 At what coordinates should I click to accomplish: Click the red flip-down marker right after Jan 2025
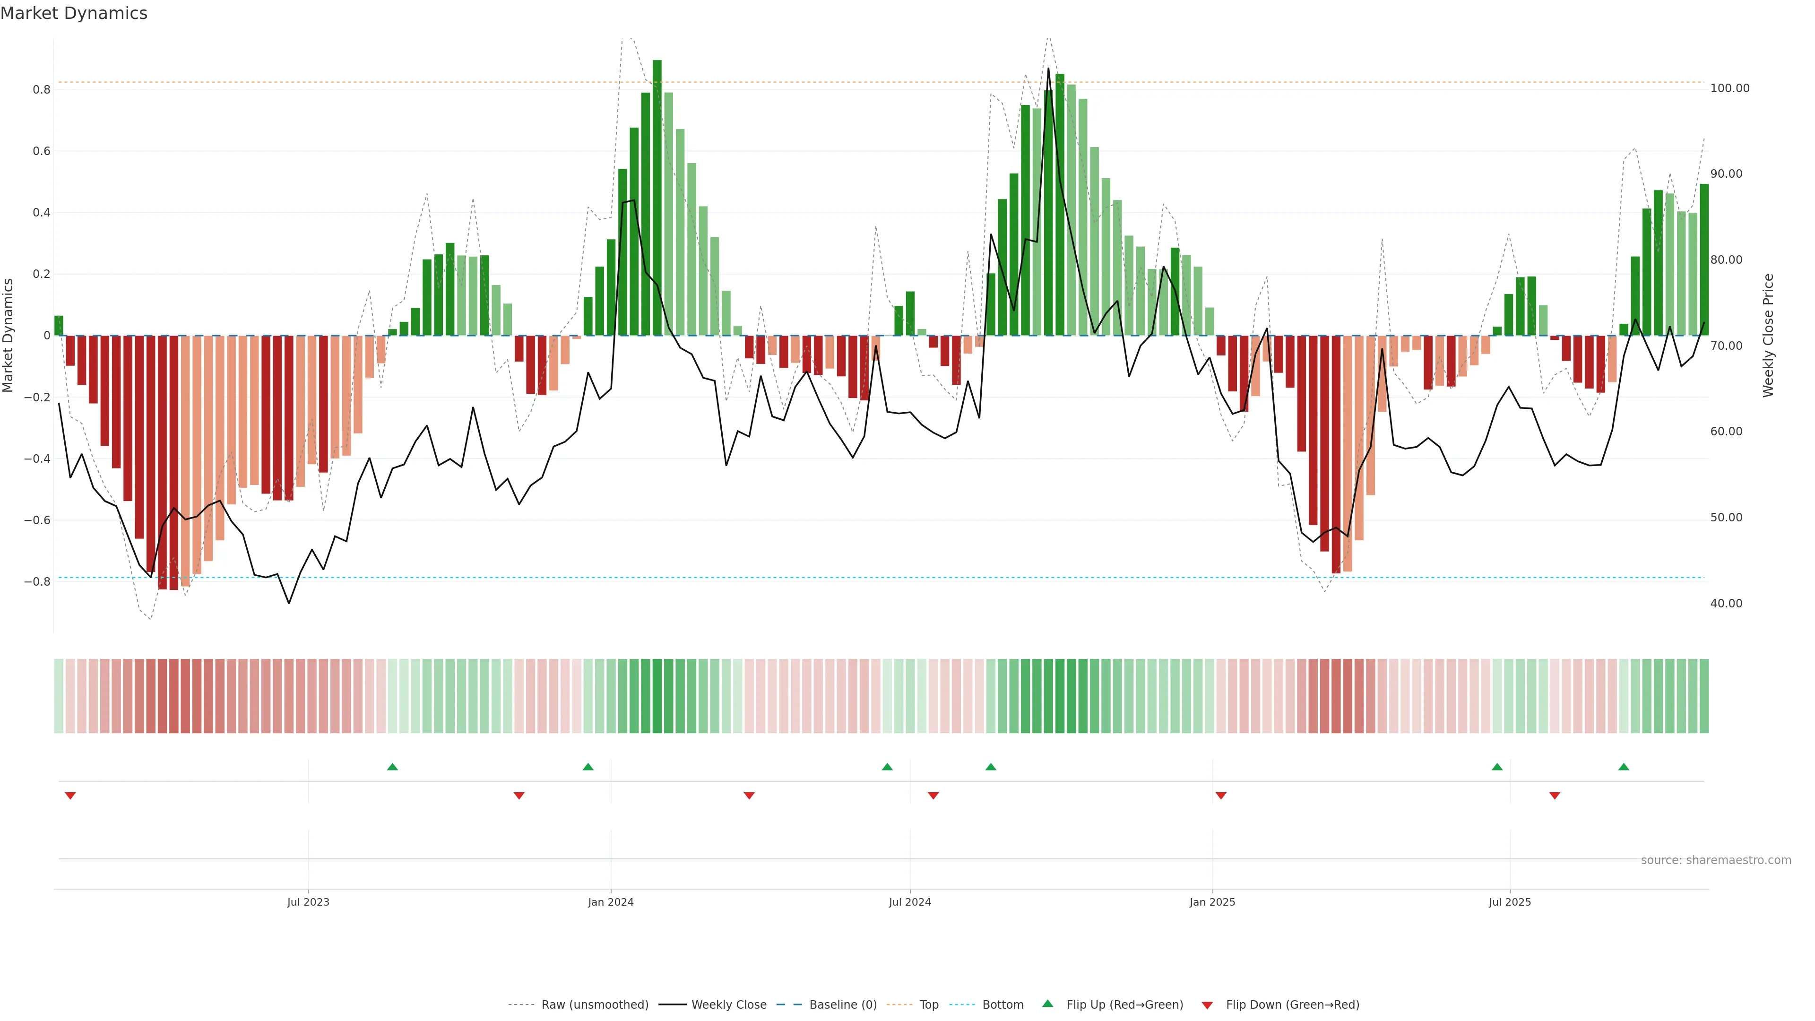pos(1220,796)
